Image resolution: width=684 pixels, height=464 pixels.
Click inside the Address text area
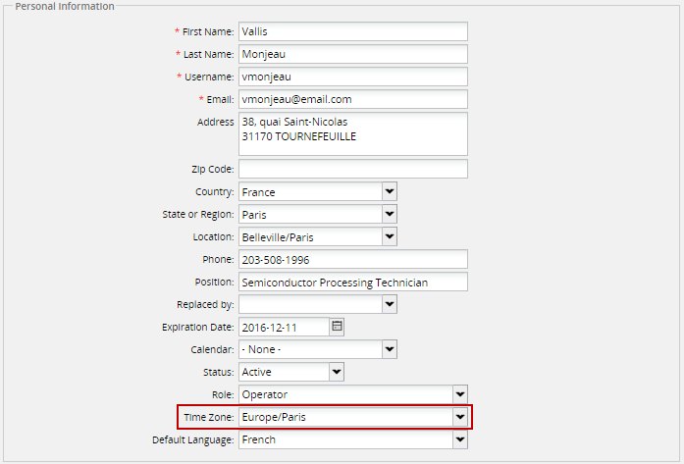click(x=352, y=133)
